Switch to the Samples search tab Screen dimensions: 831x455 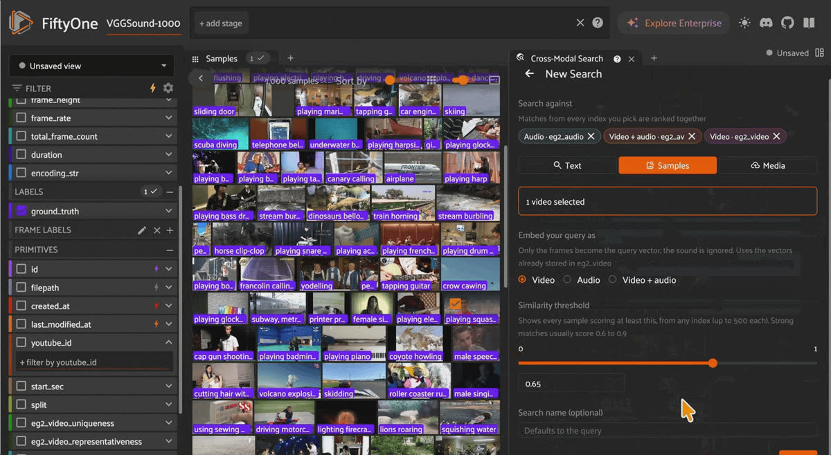click(x=668, y=165)
